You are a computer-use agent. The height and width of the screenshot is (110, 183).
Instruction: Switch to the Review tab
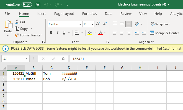point(126,14)
